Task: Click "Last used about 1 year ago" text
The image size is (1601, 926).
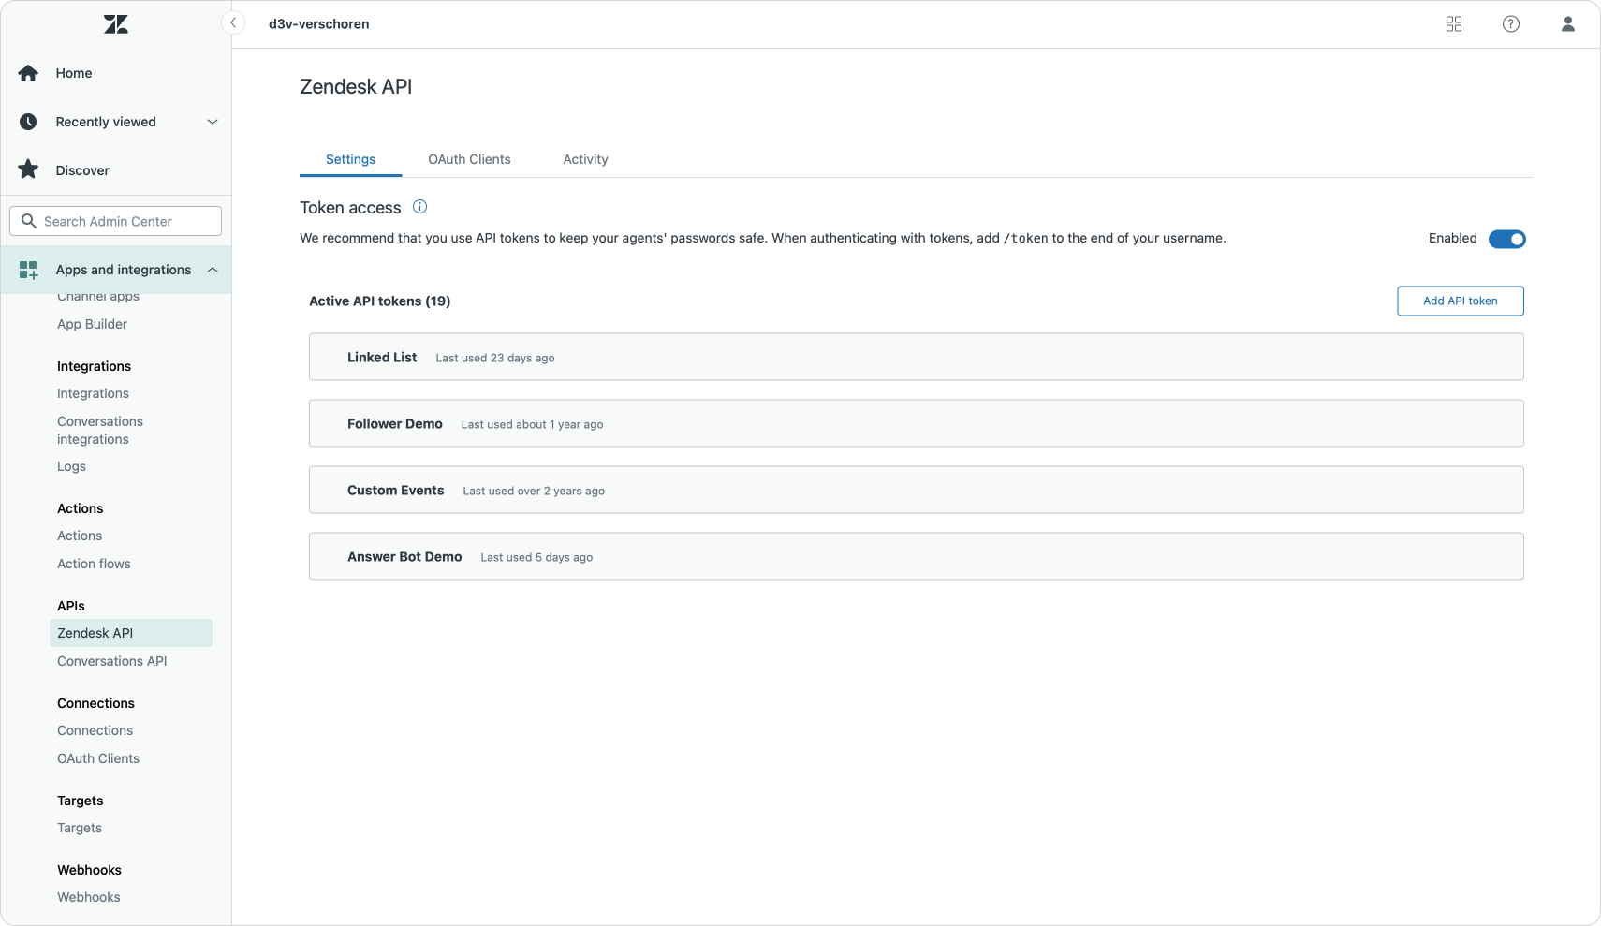Action: (x=533, y=424)
